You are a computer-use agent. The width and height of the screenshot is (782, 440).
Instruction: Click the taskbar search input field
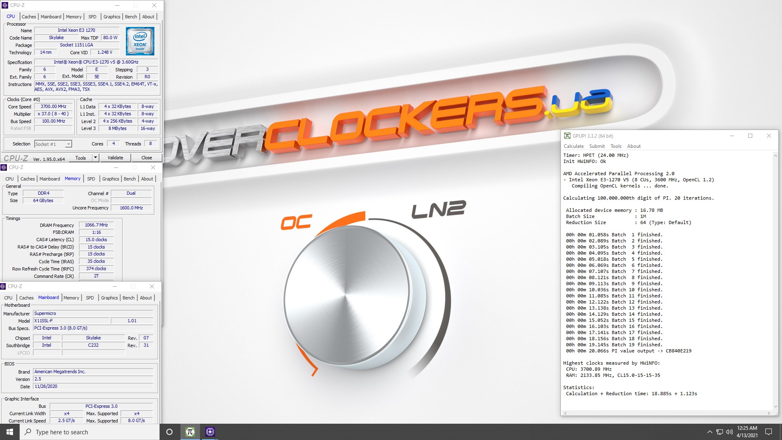pyautogui.click(x=90, y=432)
